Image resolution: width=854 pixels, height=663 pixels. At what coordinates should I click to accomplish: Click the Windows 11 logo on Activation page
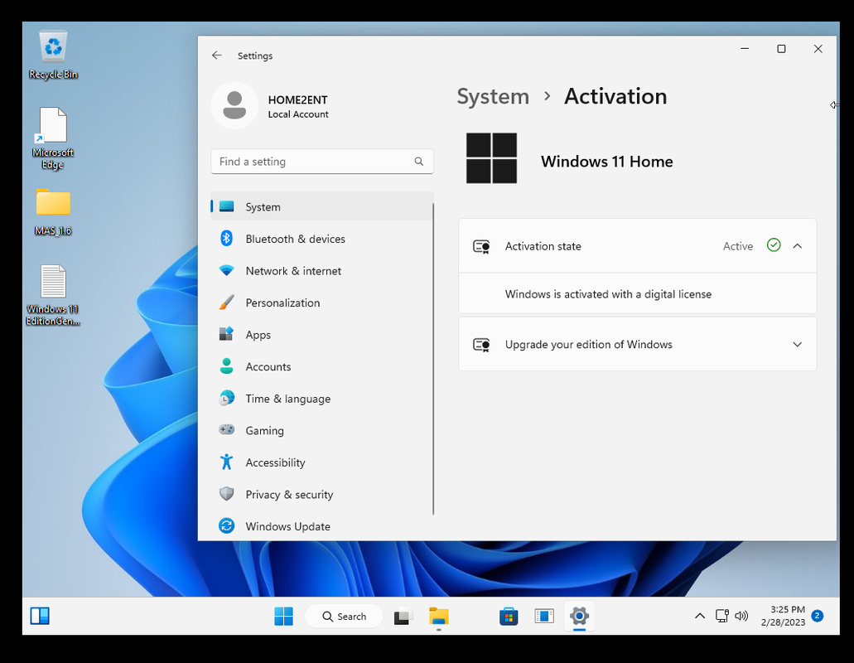(x=492, y=158)
